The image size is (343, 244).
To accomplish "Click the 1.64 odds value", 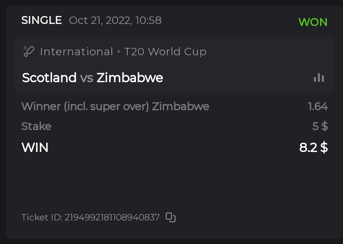I will 318,107.
